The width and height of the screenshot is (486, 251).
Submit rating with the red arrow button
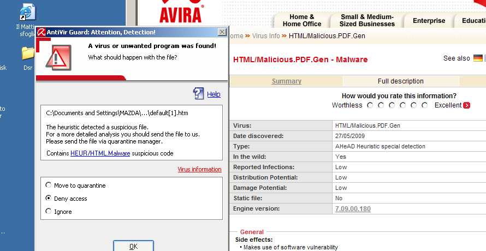[466, 105]
